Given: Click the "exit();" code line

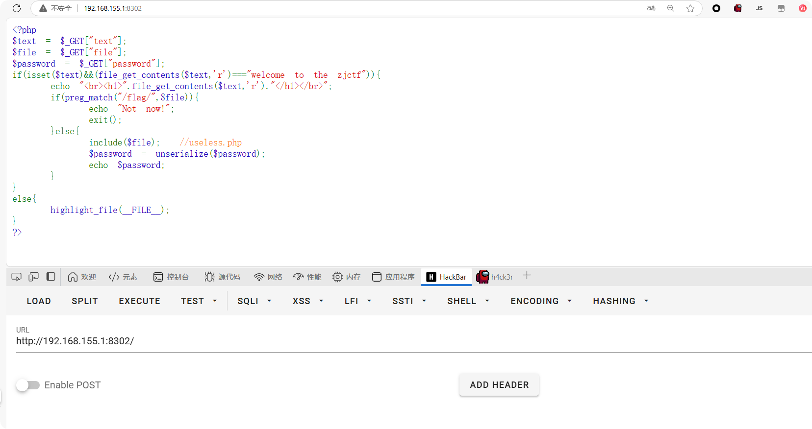Looking at the screenshot, I should click(105, 120).
